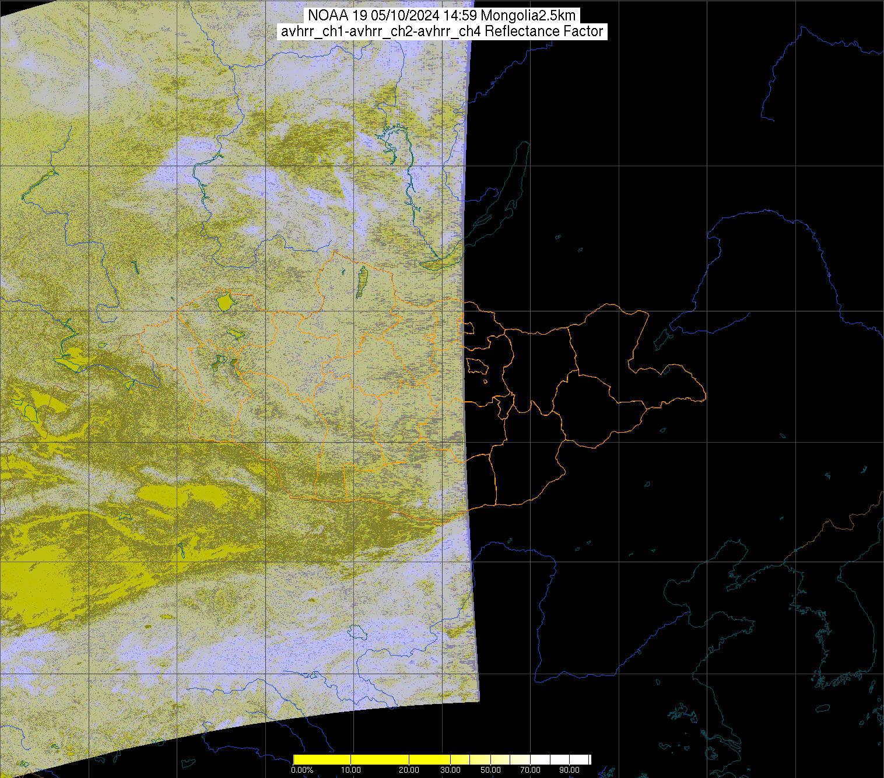884x778 pixels.
Task: Click the Hulun lake outline in the east
Action: coord(661,338)
